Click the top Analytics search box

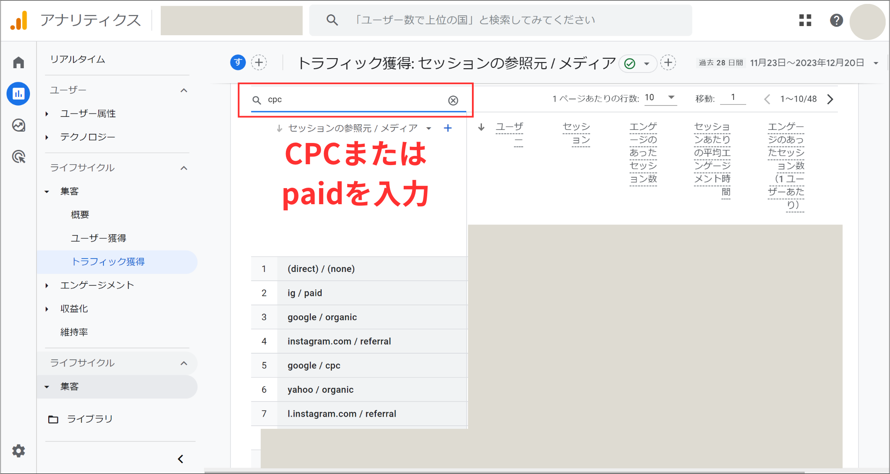click(501, 20)
